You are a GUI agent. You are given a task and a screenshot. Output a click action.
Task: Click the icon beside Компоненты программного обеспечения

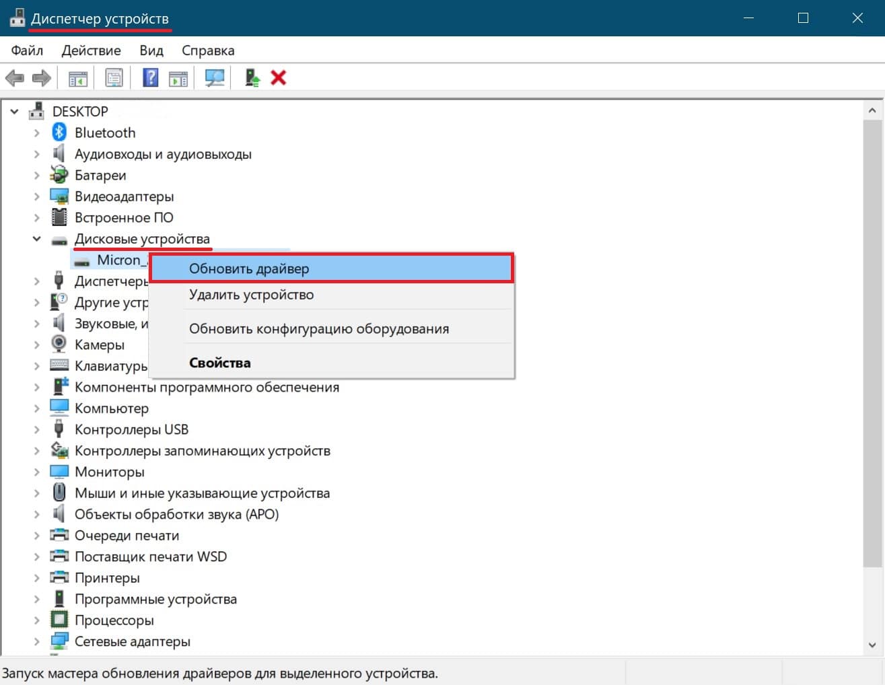[x=59, y=387]
